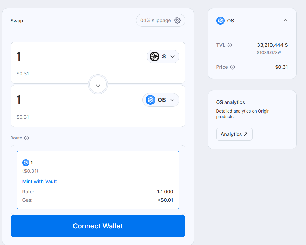
Task: Click the 0.1% slippage button
Action: coord(160,20)
